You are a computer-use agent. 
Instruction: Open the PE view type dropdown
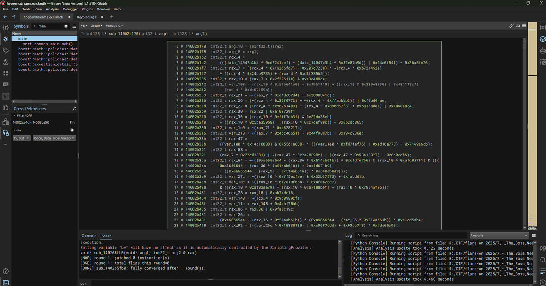83,25
